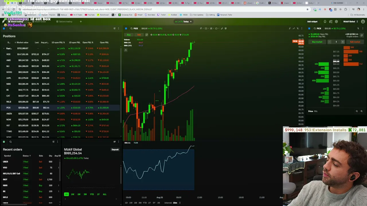
Task: Click Buy market in the ladder
Action: click(317, 42)
